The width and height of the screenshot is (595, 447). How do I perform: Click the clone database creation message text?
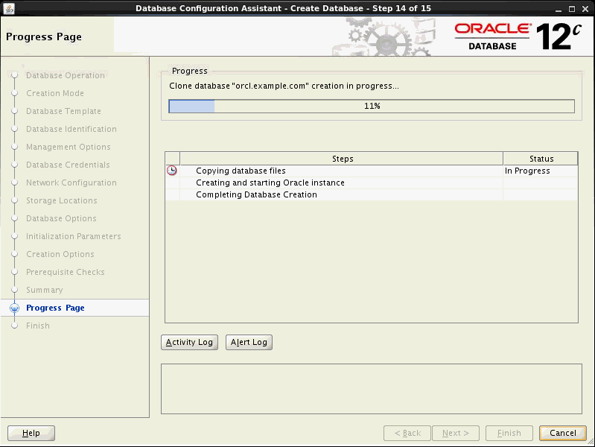pos(284,86)
